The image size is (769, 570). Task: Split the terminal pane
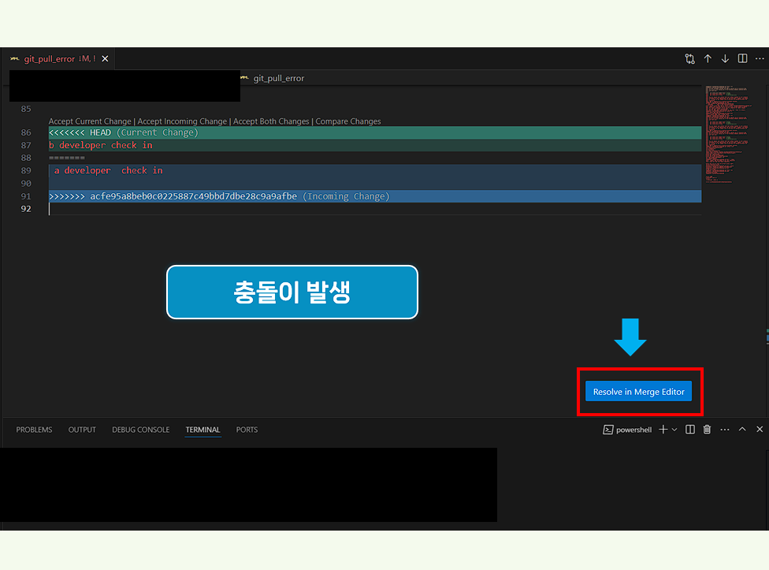690,429
